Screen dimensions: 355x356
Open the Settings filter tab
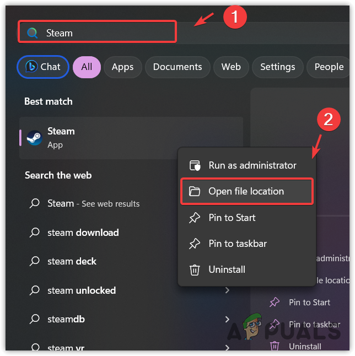277,67
